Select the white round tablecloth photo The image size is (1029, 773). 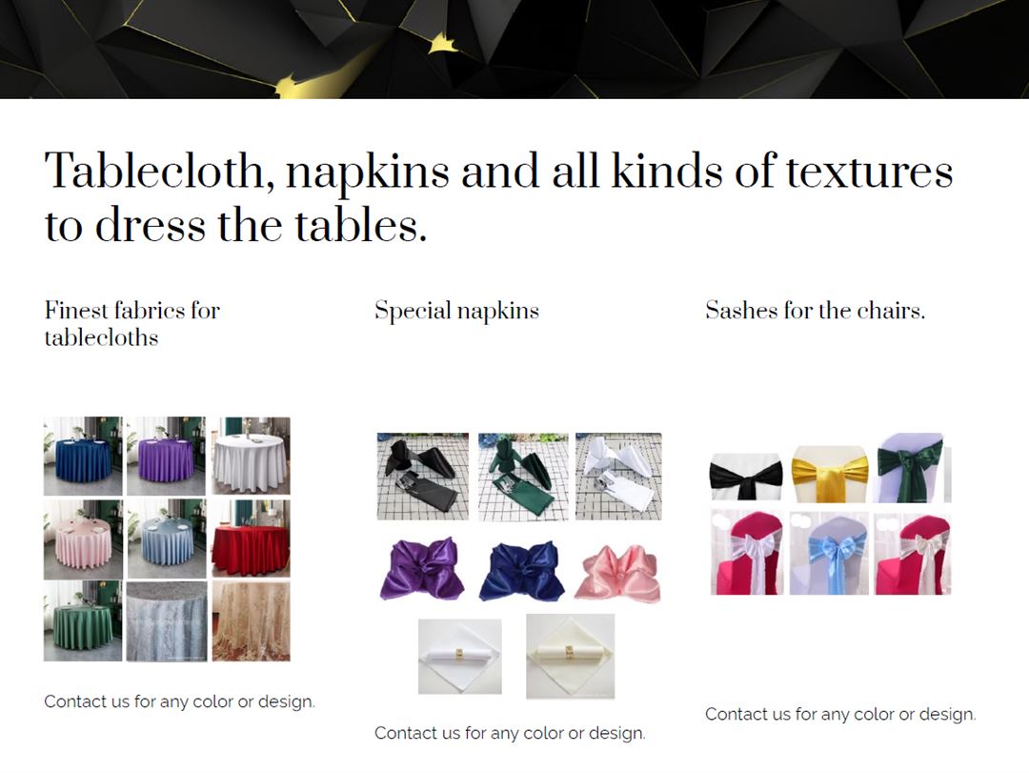pos(251,456)
